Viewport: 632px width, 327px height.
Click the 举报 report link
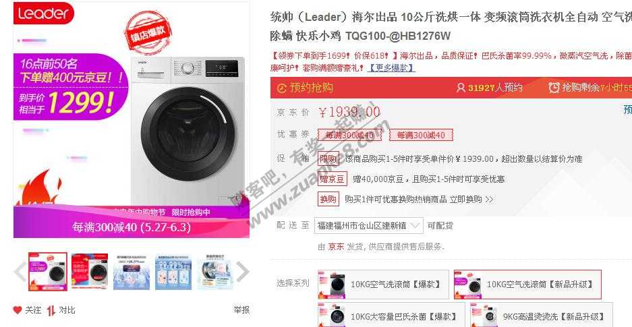tap(241, 309)
